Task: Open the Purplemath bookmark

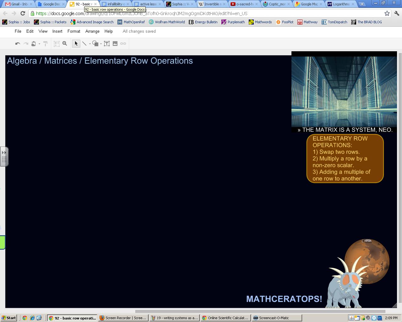Action: click(233, 22)
